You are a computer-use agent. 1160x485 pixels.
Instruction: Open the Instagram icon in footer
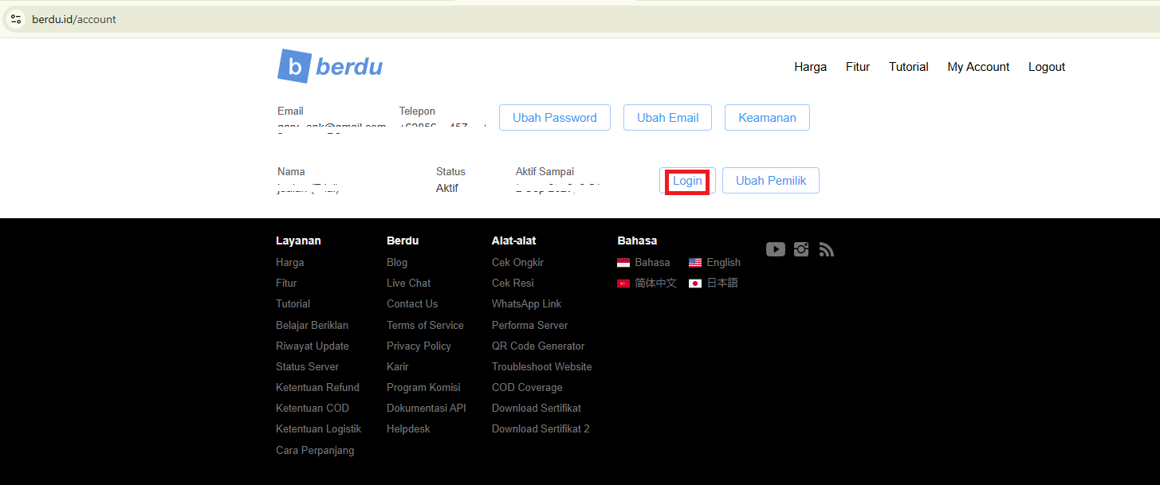(801, 249)
